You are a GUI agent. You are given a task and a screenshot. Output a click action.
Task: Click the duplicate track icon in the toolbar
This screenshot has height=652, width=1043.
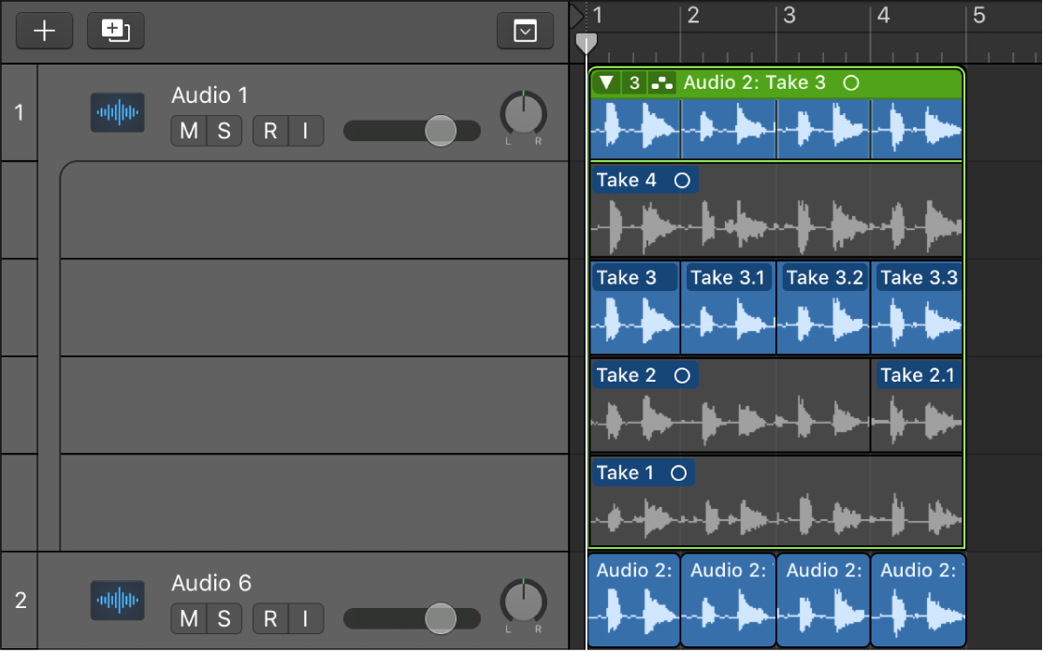click(x=115, y=30)
